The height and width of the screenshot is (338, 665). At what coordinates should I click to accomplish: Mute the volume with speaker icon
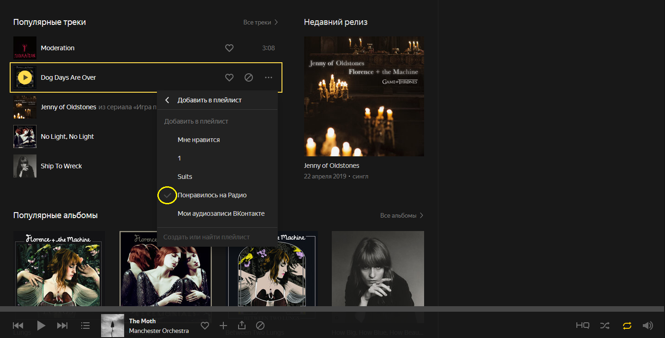pos(648,326)
